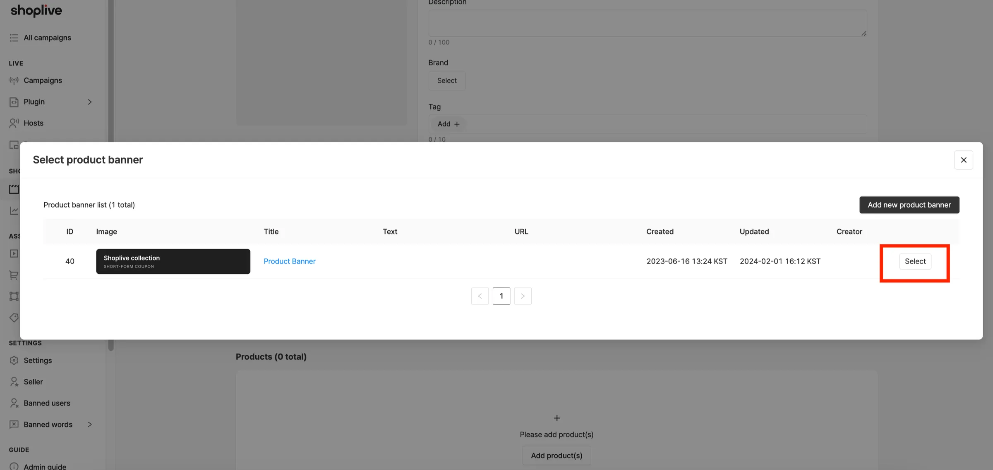This screenshot has width=993, height=470.
Task: Open the Product Banner title link
Action: point(290,261)
